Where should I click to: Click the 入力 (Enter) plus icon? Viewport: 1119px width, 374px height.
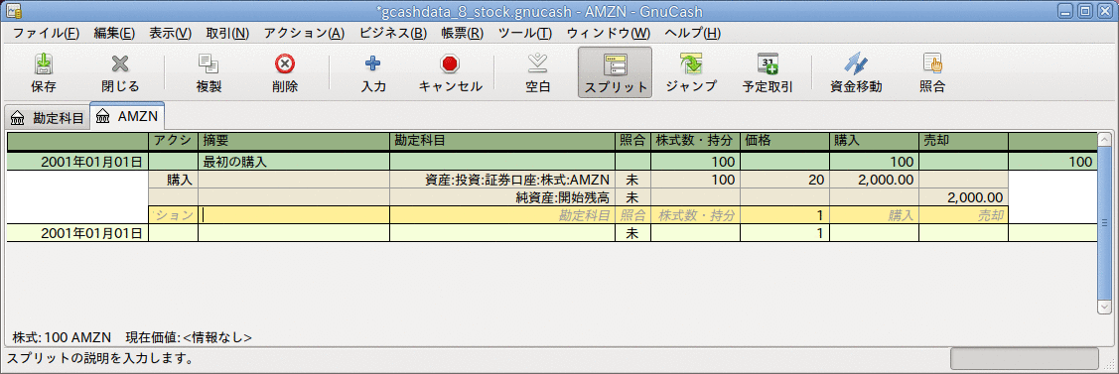point(372,64)
